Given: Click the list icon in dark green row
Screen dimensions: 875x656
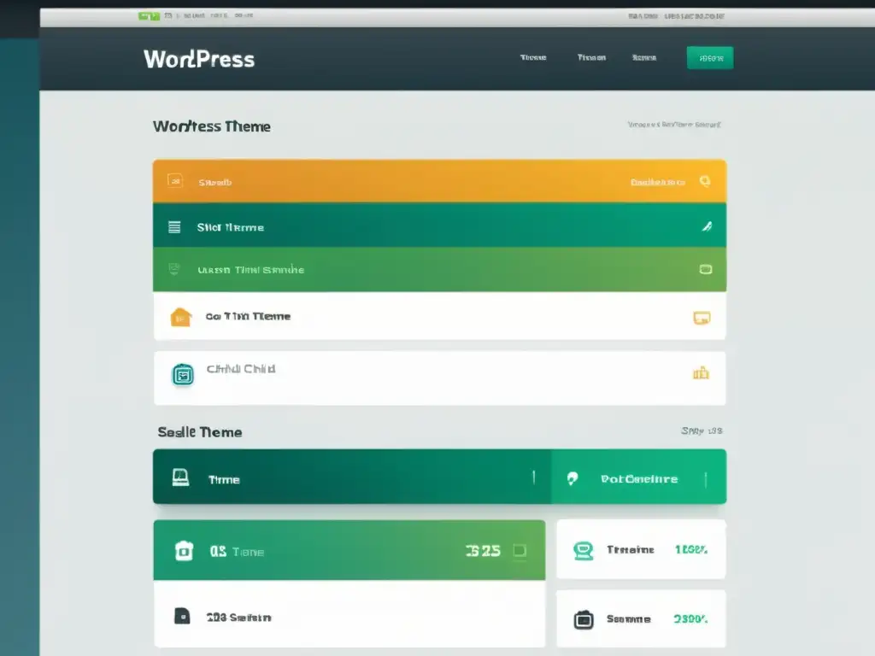Looking at the screenshot, I should click(x=174, y=227).
